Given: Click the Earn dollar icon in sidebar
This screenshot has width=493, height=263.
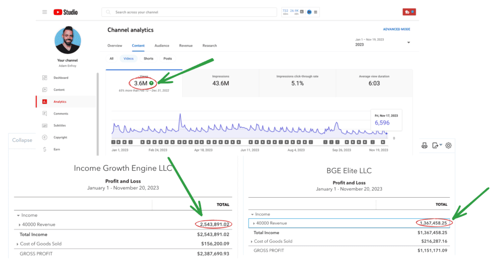Looking at the screenshot, I should tap(45, 150).
